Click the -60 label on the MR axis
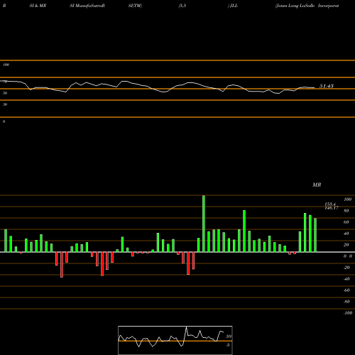The width and height of the screenshot is (355, 355). [346, 290]
